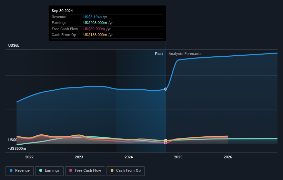Click the 2022 x-axis label

point(29,157)
